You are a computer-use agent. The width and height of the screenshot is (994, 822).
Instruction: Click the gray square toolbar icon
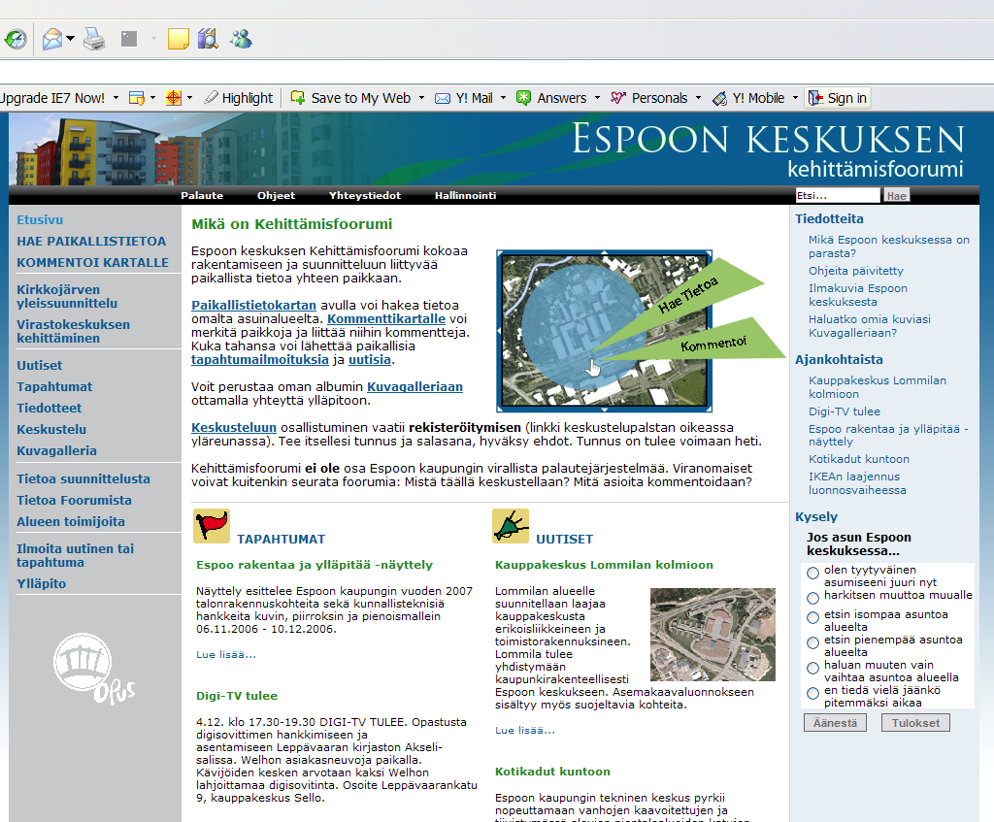point(129,39)
